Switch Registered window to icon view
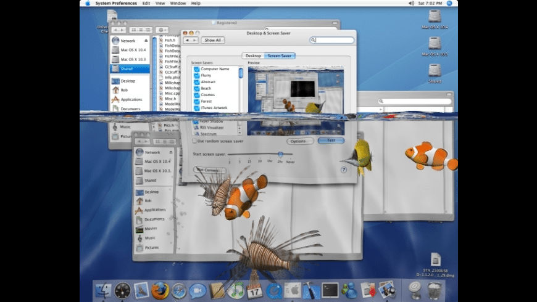The height and width of the screenshot is (302, 537). [134, 30]
